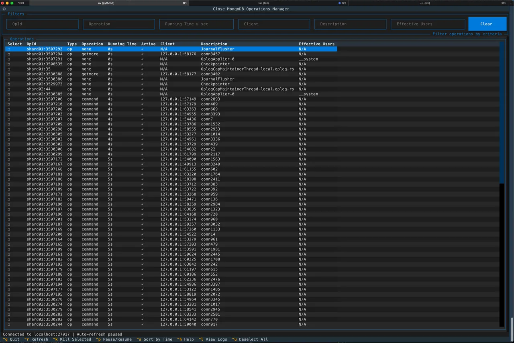Check the select box for shard01:3506535

(9, 64)
